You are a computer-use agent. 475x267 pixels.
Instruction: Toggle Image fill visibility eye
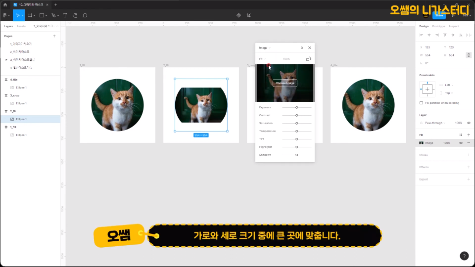[461, 143]
